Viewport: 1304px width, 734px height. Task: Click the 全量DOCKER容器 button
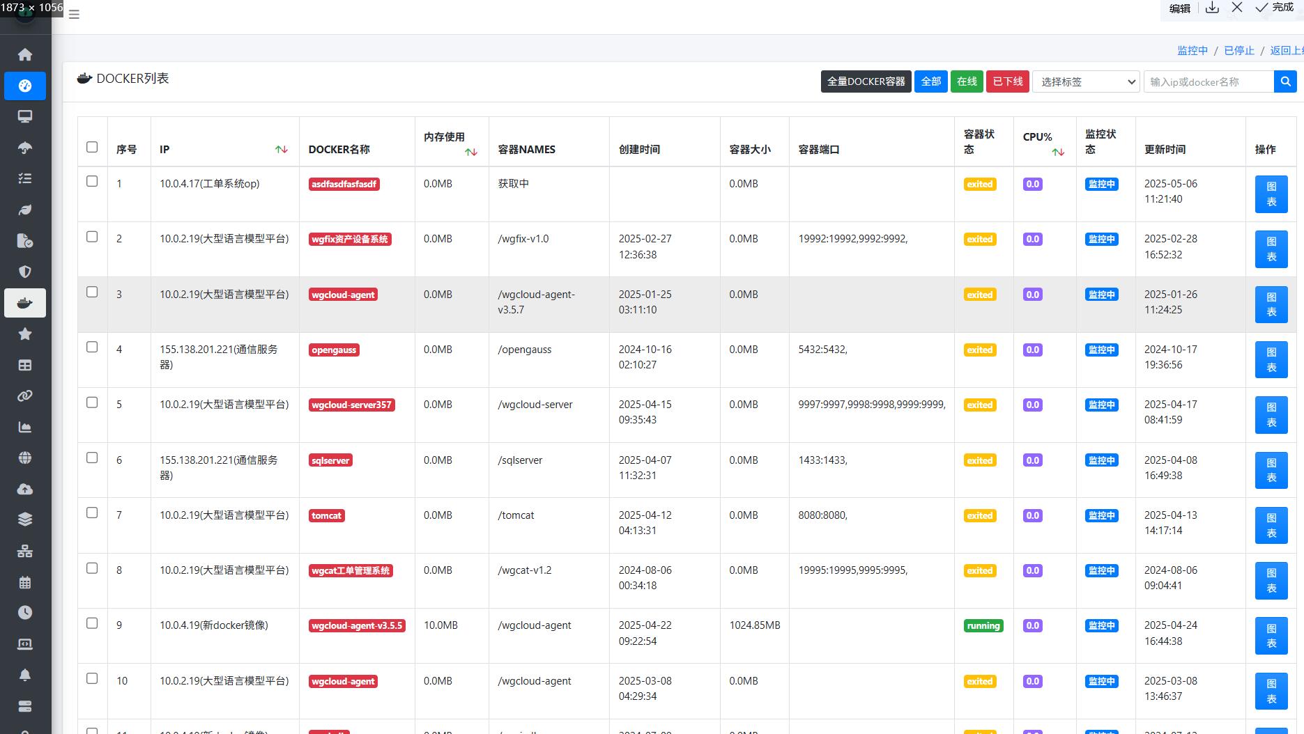[866, 81]
